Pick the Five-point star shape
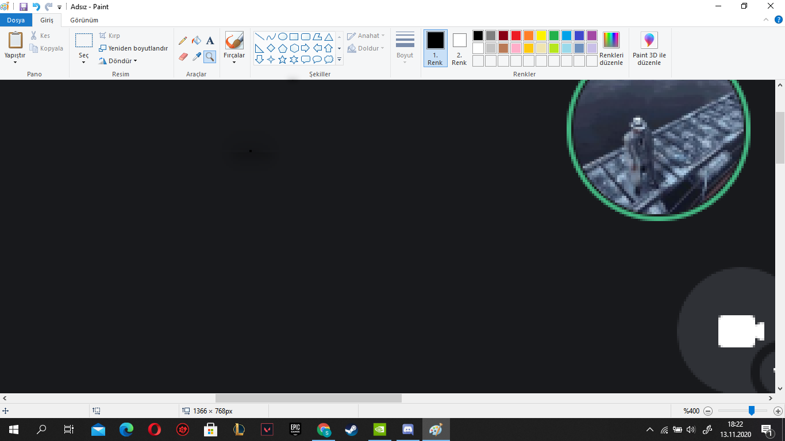This screenshot has width=785, height=441. click(283, 60)
